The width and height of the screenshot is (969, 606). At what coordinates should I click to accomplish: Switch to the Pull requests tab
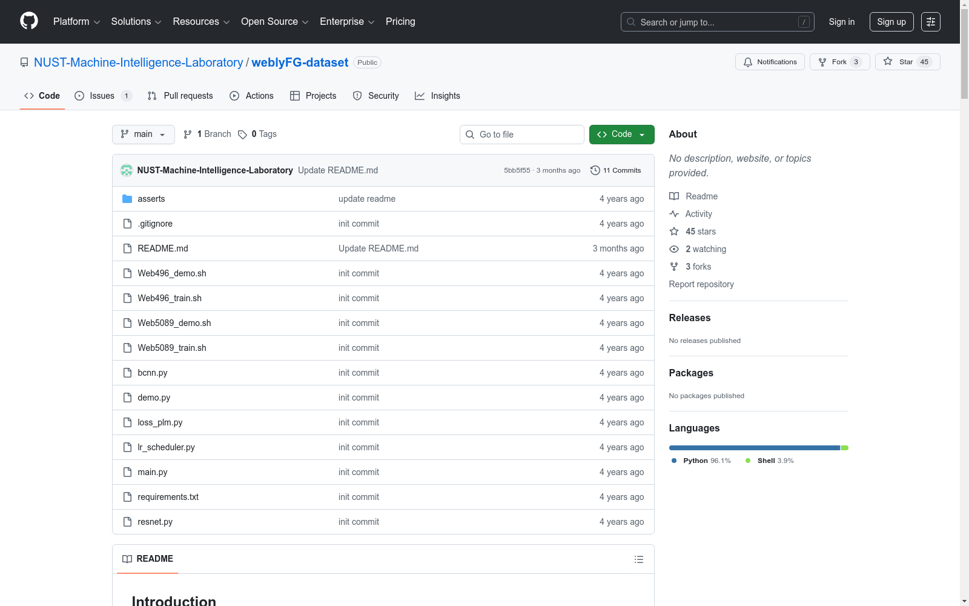point(180,96)
